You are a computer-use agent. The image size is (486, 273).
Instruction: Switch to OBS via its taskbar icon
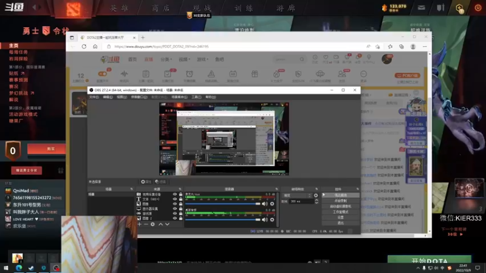point(56,268)
